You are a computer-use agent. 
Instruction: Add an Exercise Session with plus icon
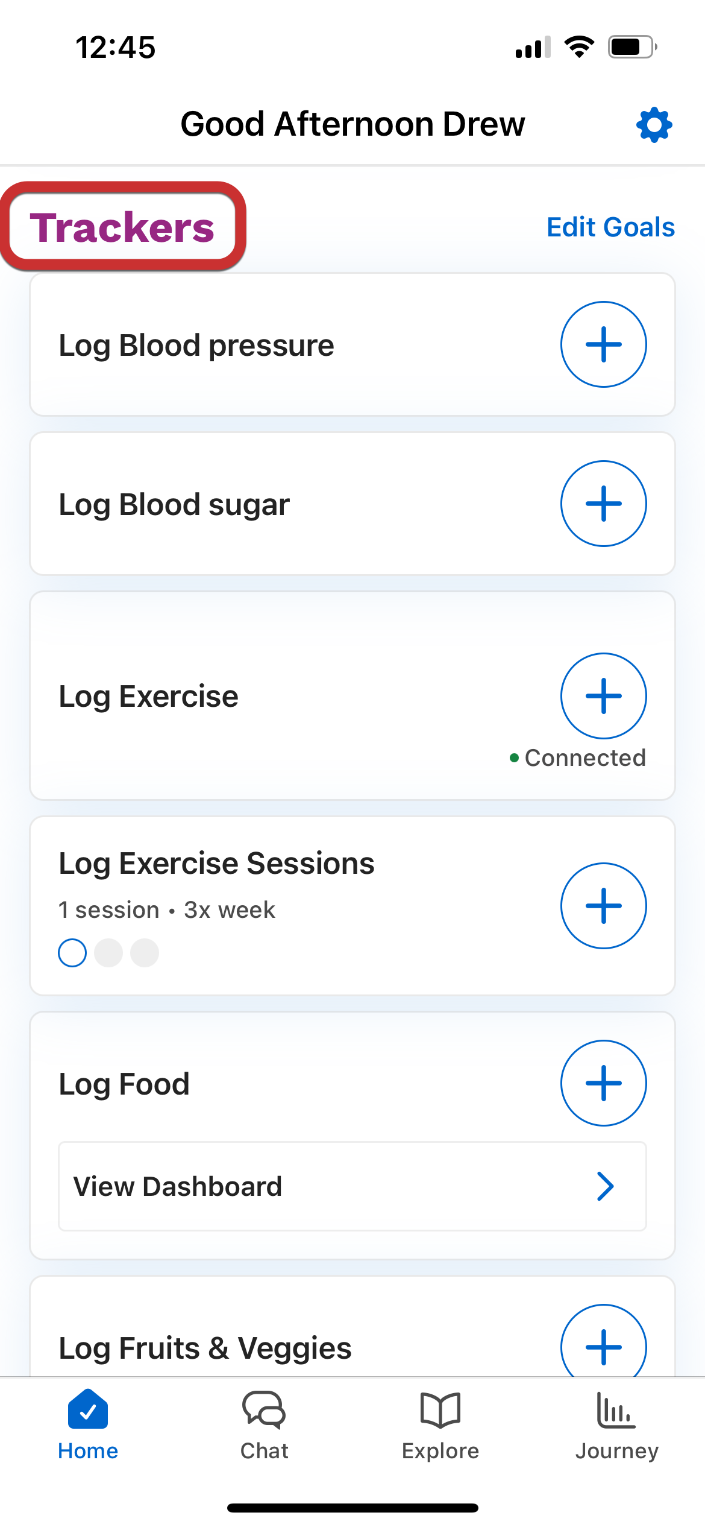pos(603,906)
